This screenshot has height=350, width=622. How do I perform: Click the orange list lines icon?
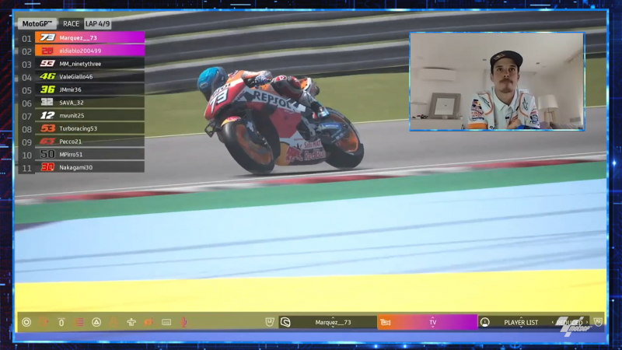coord(79,322)
